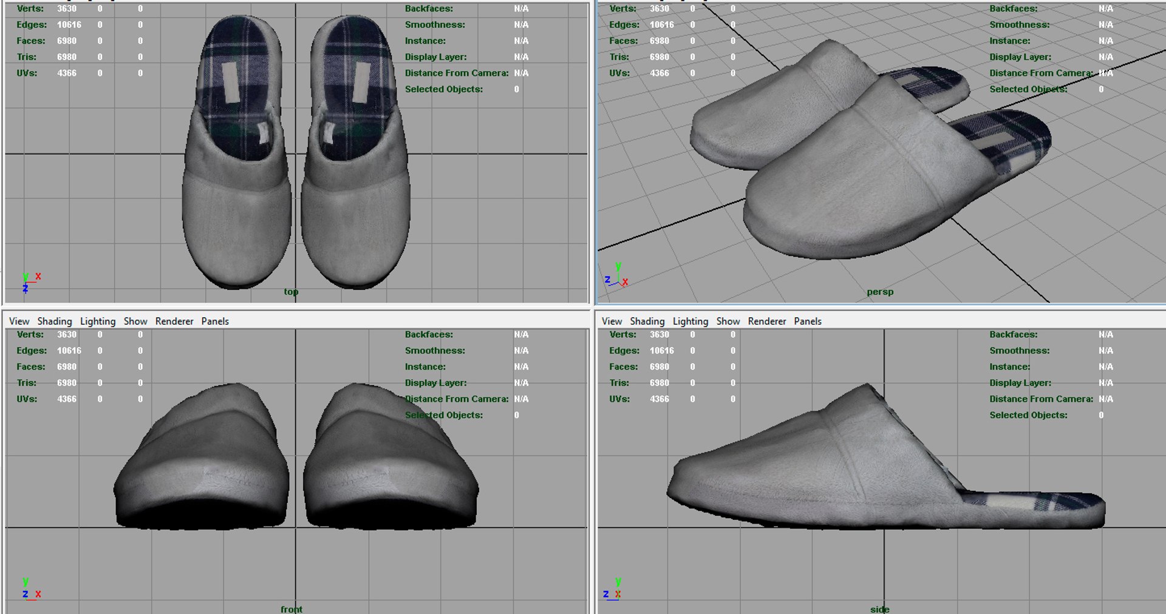
Task: Open the Shading menu of the side panel
Action: (647, 321)
